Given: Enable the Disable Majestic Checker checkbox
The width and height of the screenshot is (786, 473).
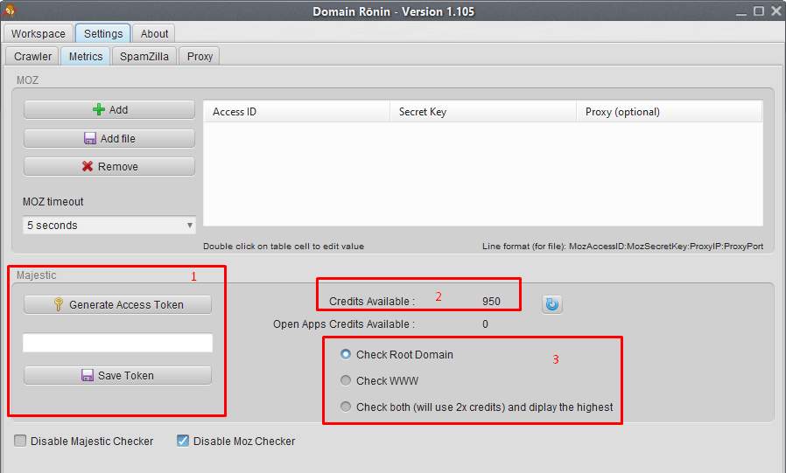Looking at the screenshot, I should point(20,441).
